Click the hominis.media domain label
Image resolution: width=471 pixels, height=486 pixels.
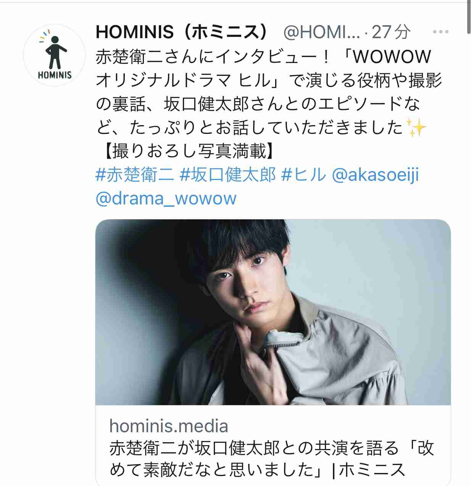point(169,426)
